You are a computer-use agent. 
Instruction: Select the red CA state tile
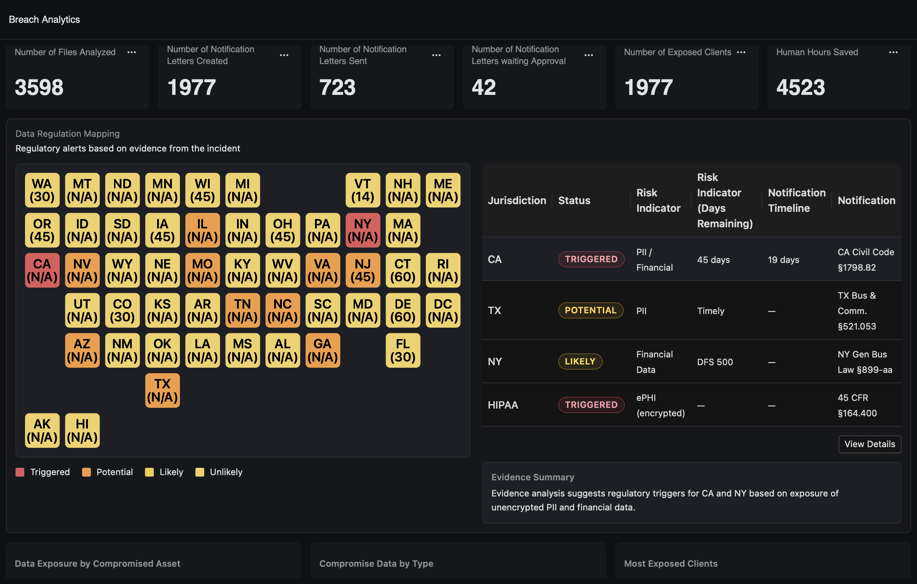tap(42, 270)
